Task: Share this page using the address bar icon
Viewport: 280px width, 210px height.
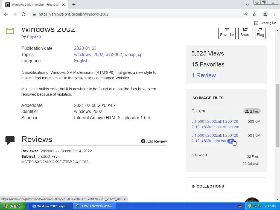Action: [246, 14]
